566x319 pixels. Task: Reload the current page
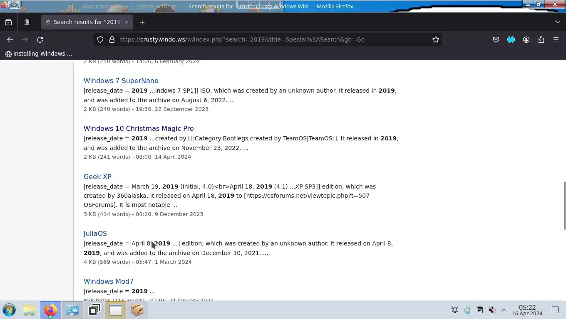click(x=40, y=39)
